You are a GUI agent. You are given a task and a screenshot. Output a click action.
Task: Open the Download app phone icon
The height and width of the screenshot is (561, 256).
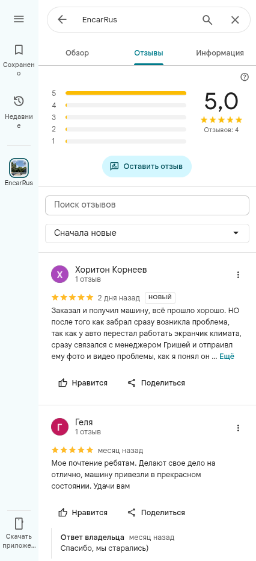[x=19, y=524]
